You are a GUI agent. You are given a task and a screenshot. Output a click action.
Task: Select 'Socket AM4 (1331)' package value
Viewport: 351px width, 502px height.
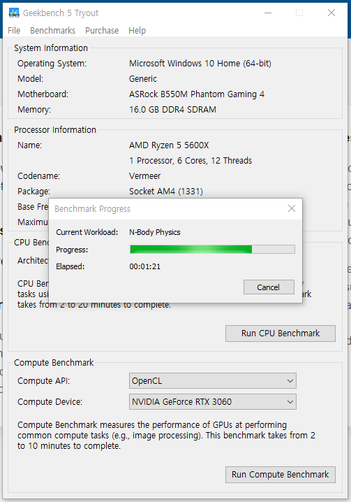166,192
